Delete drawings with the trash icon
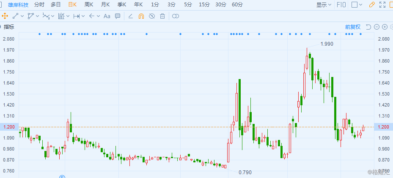This screenshot has width=393, height=178. coord(162,16)
